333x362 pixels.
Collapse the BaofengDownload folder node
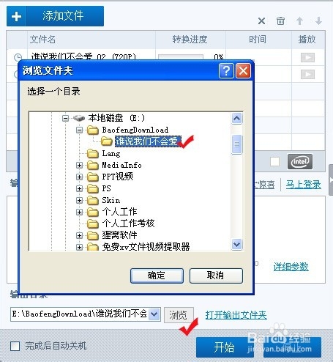(79, 130)
